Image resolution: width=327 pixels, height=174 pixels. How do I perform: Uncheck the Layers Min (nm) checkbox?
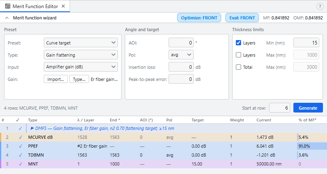pyautogui.click(x=238, y=43)
